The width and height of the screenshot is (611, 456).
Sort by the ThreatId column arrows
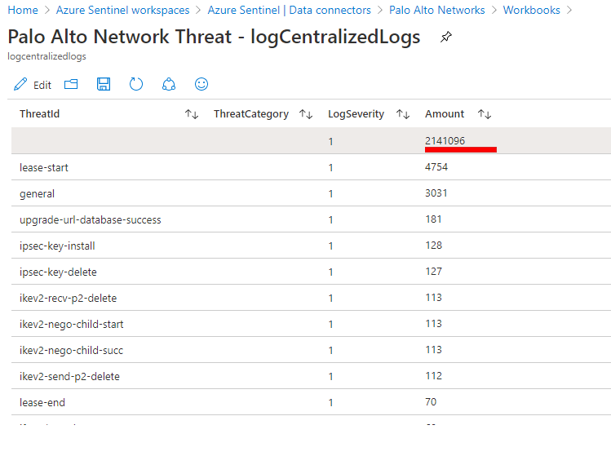click(192, 114)
